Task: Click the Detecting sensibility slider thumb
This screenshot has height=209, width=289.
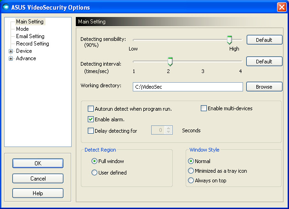Action: (x=229, y=40)
